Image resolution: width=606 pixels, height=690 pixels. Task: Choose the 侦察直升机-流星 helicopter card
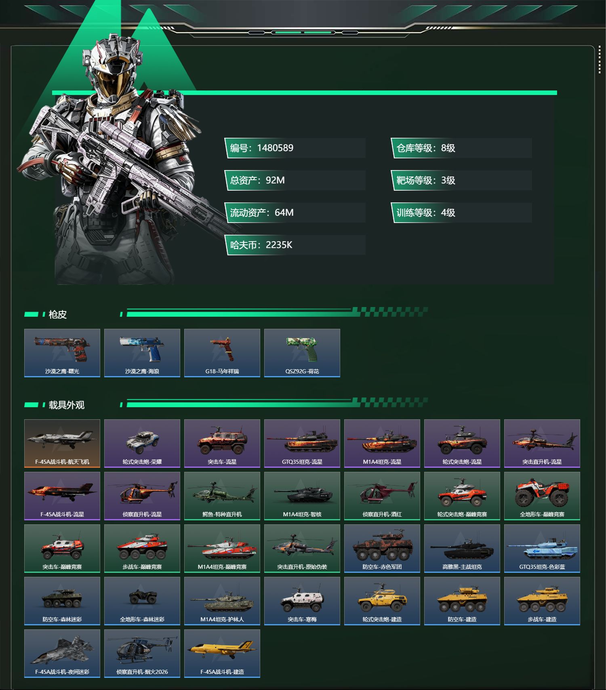tap(142, 496)
